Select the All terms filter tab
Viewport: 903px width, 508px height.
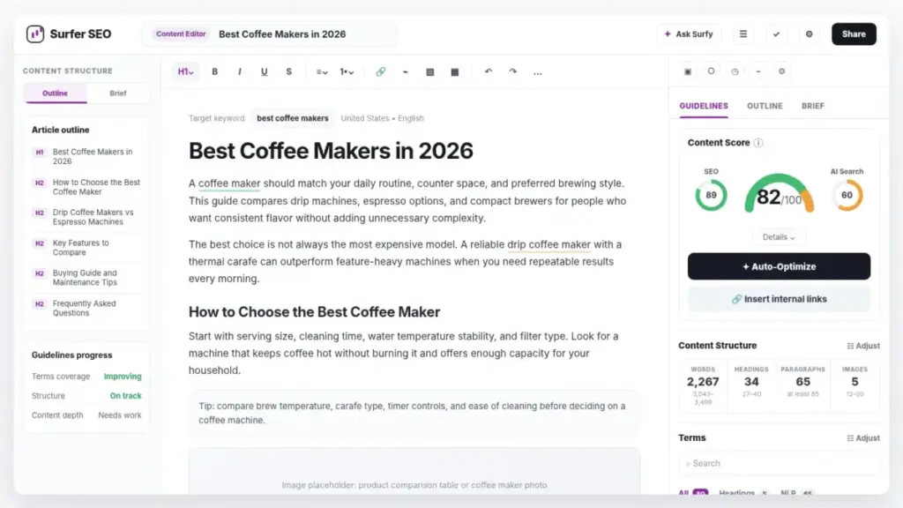click(693, 492)
